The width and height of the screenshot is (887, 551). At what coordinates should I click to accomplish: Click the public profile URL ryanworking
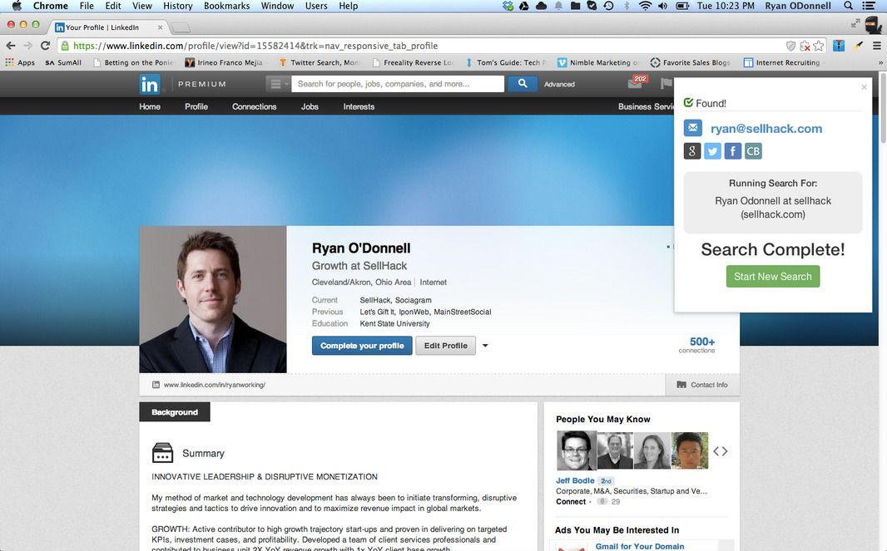point(215,385)
